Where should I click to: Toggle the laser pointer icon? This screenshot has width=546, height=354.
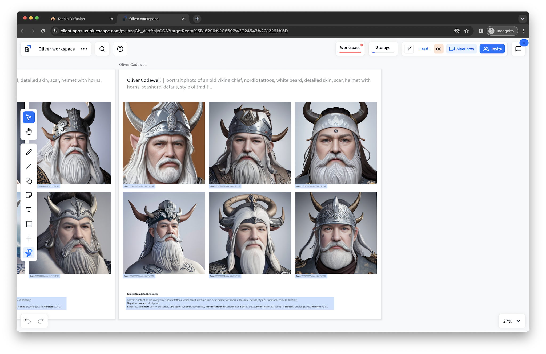point(409,49)
